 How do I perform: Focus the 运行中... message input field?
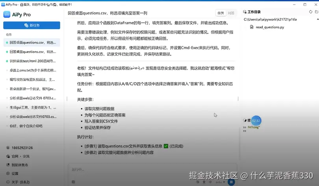(152, 169)
